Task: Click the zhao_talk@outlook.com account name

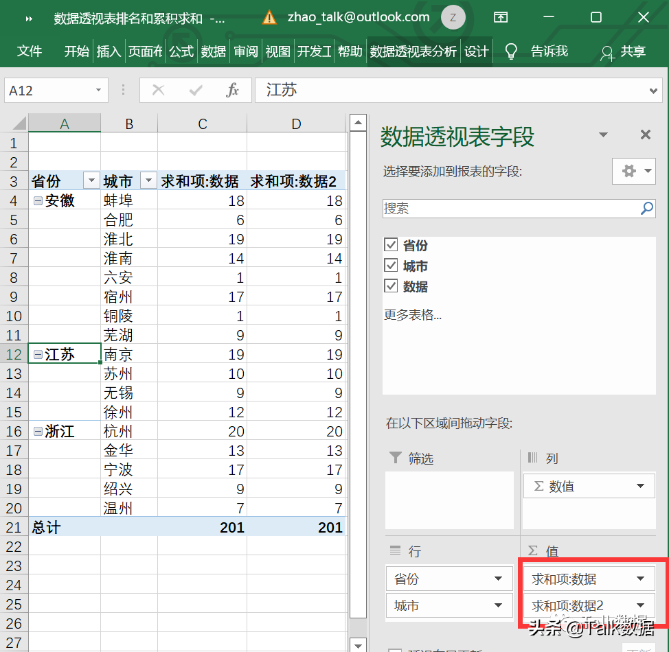Action: click(359, 17)
